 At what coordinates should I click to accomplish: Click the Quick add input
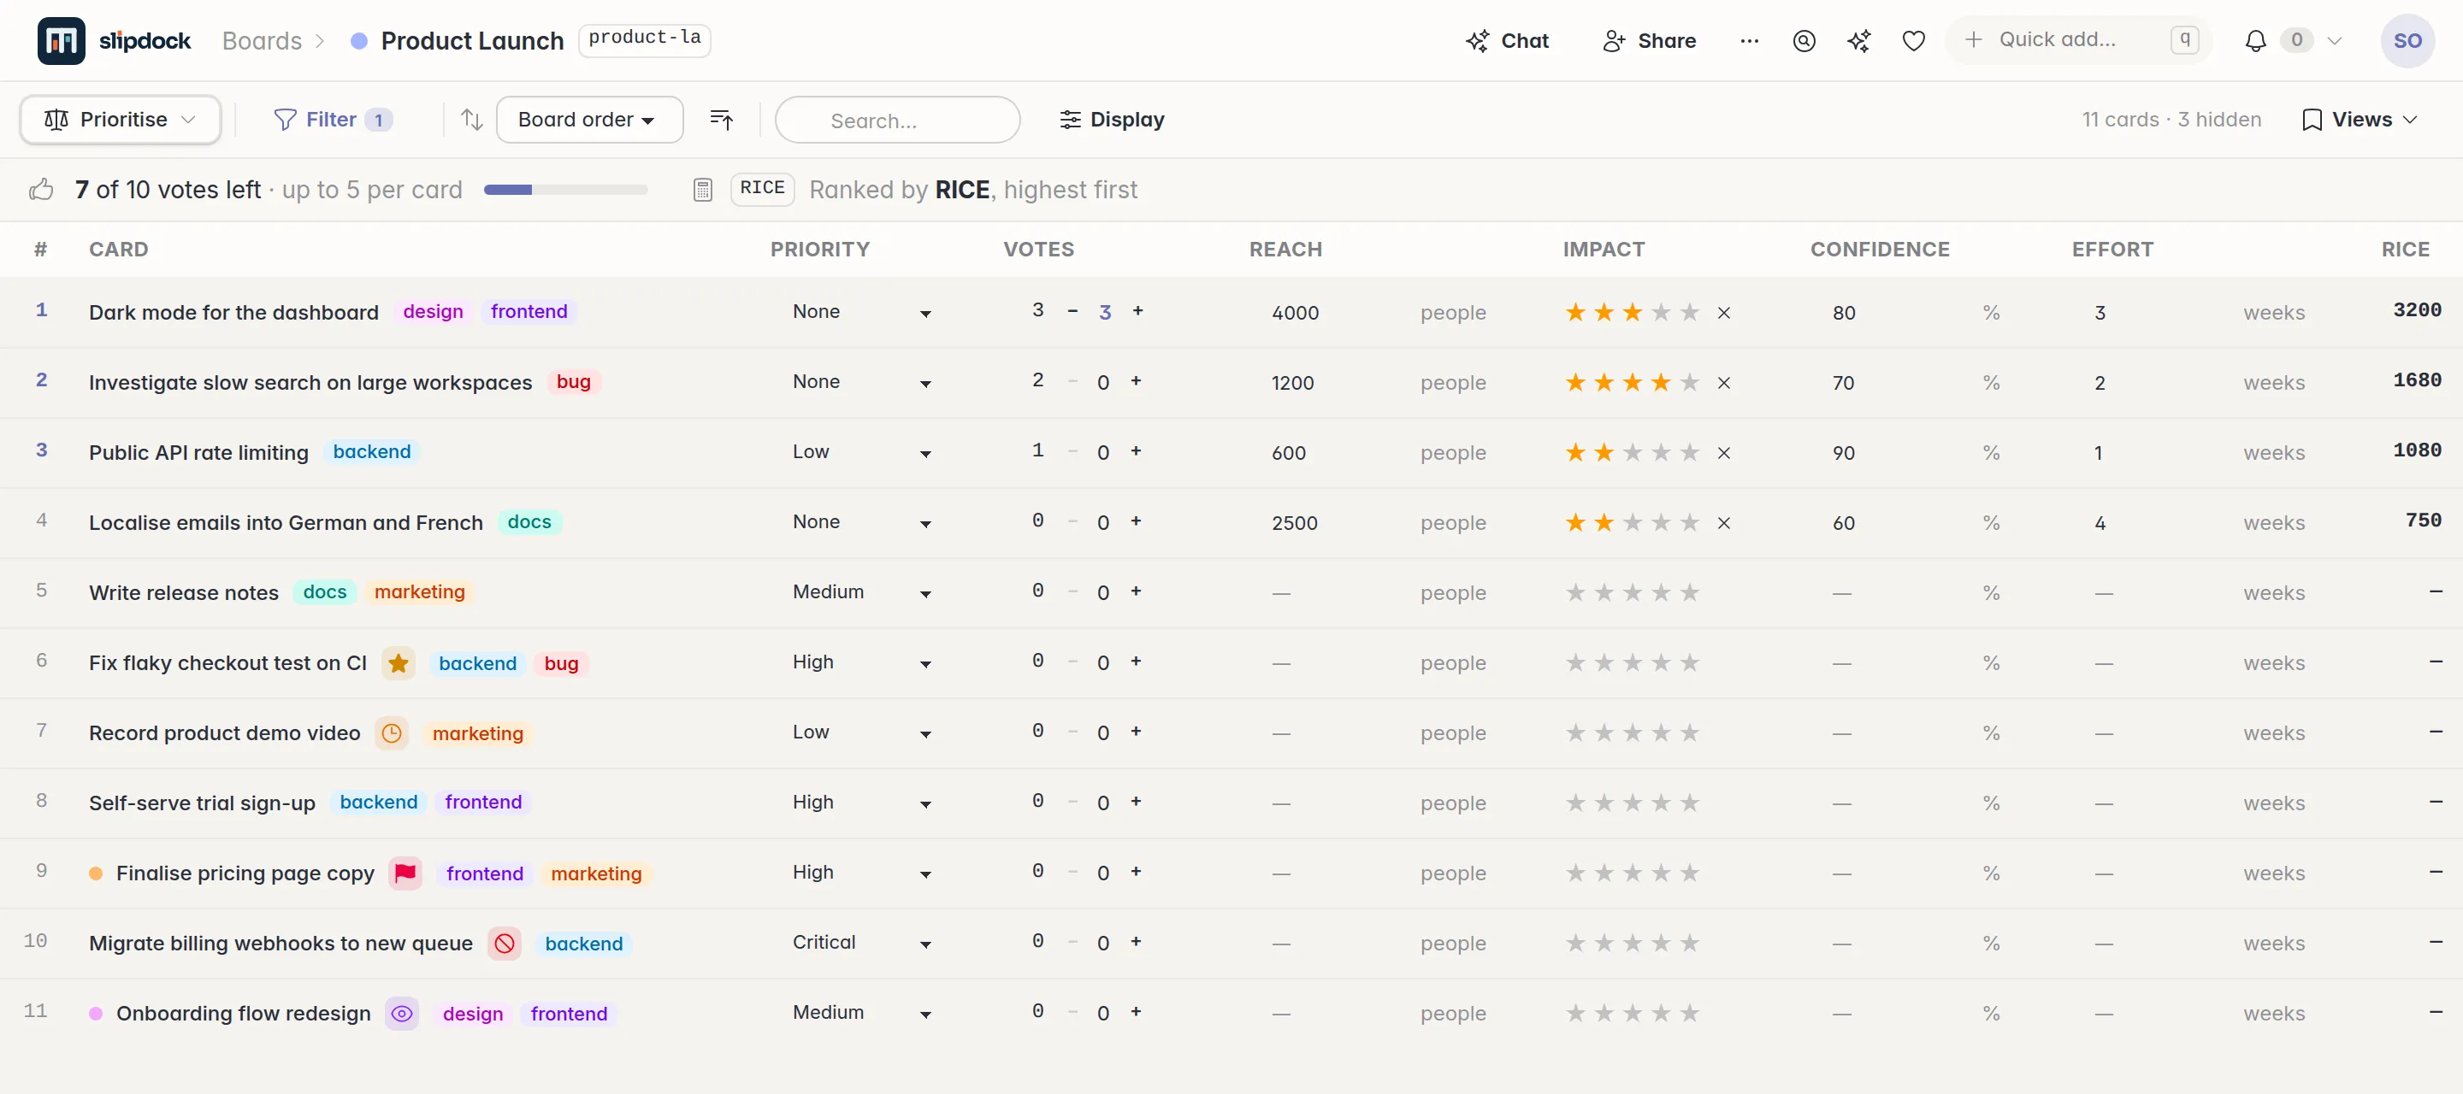pyautogui.click(x=2079, y=40)
